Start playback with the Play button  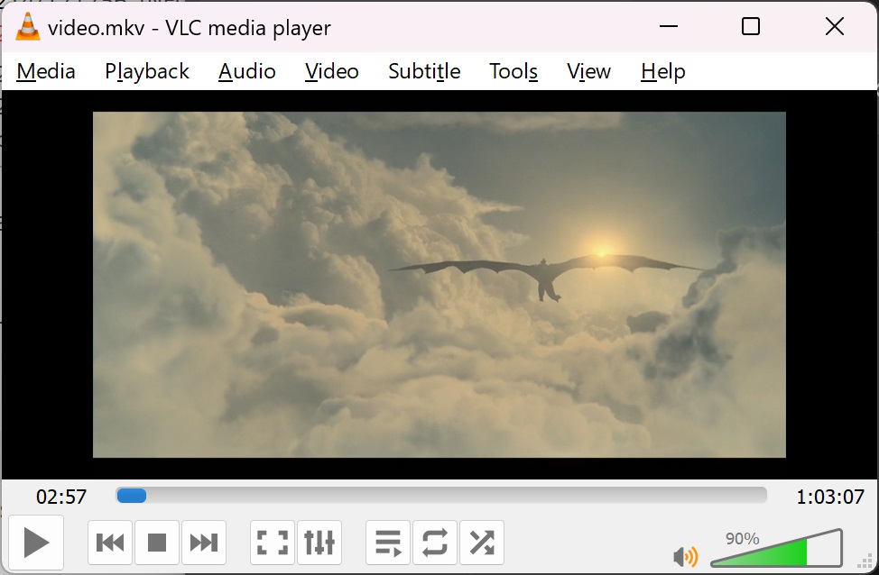36,543
